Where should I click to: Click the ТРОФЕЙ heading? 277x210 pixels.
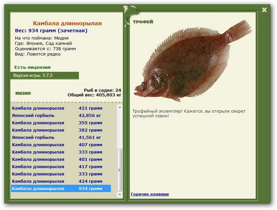pos(143,22)
